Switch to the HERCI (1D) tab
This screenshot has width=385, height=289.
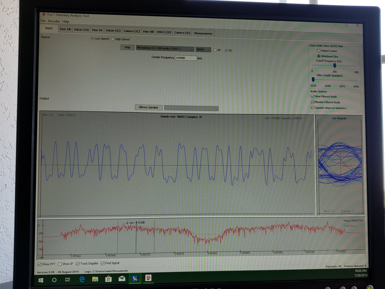(164, 32)
